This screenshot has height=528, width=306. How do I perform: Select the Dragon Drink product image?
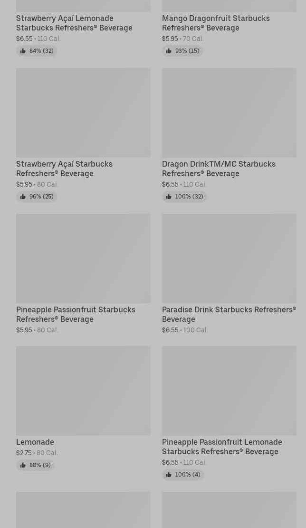(229, 112)
